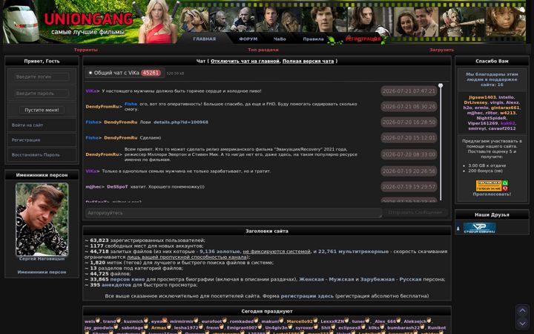Click the mug icon beside Emigrant007
The height and width of the screenshot is (334, 534).
tap(259, 327)
